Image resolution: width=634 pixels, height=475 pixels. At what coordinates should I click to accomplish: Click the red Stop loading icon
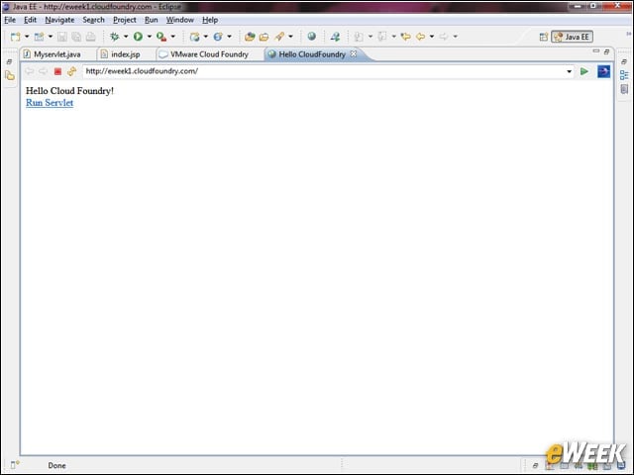[57, 71]
